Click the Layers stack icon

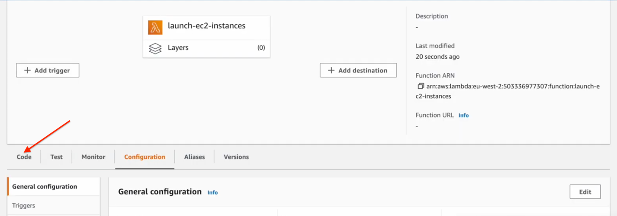coord(155,48)
